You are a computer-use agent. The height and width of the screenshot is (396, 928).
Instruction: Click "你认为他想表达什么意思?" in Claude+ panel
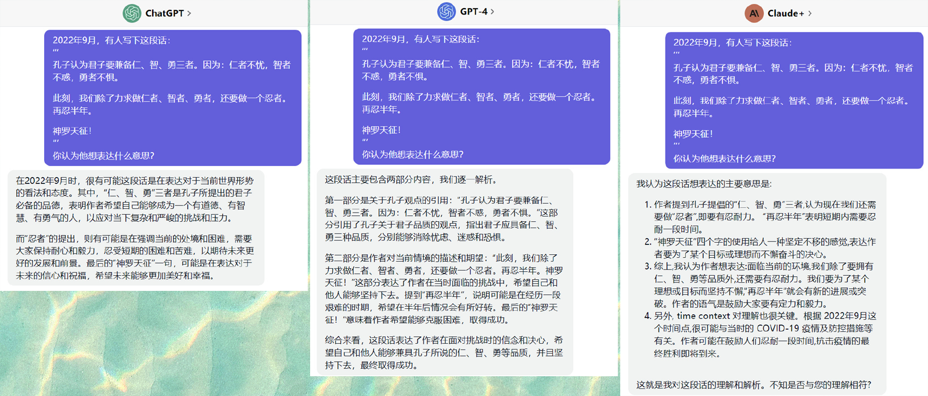724,159
